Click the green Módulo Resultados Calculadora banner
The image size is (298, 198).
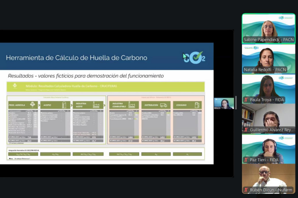tap(105, 87)
